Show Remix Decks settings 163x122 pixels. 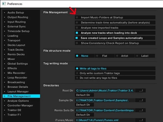click(16, 54)
